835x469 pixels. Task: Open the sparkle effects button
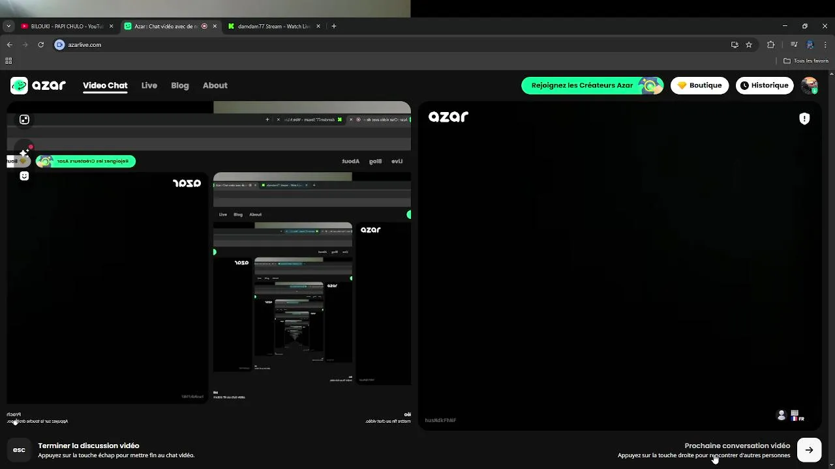[24, 153]
